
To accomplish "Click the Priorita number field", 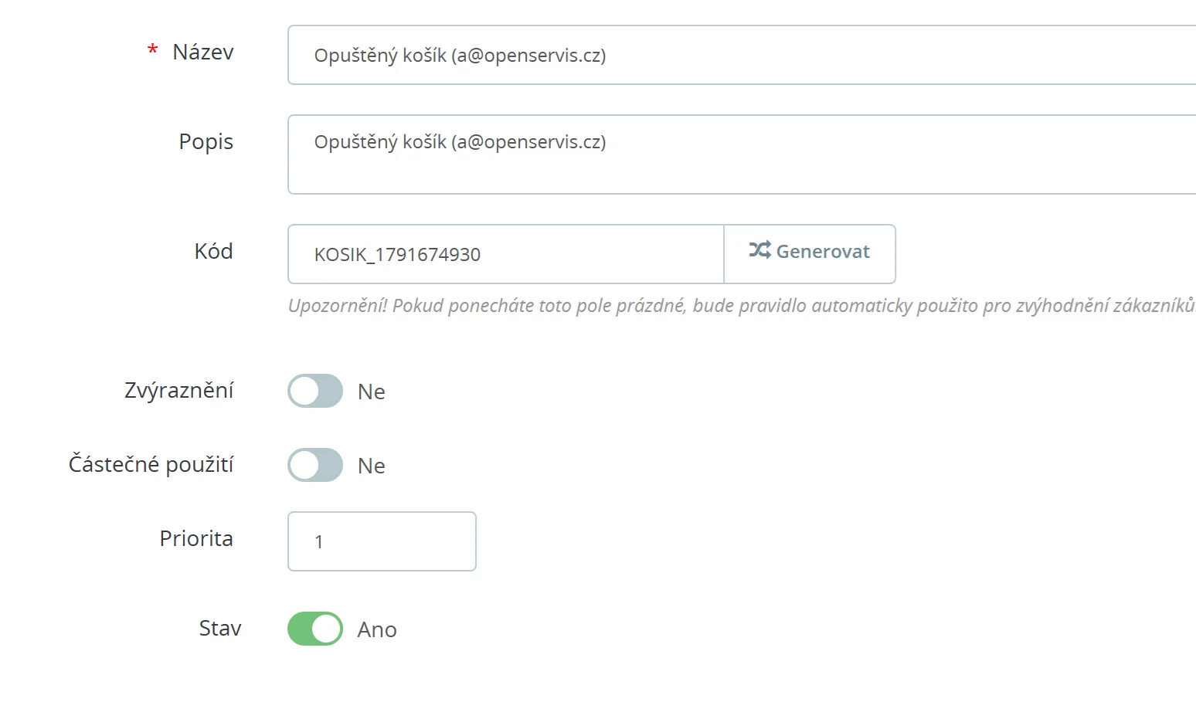I will click(x=382, y=541).
